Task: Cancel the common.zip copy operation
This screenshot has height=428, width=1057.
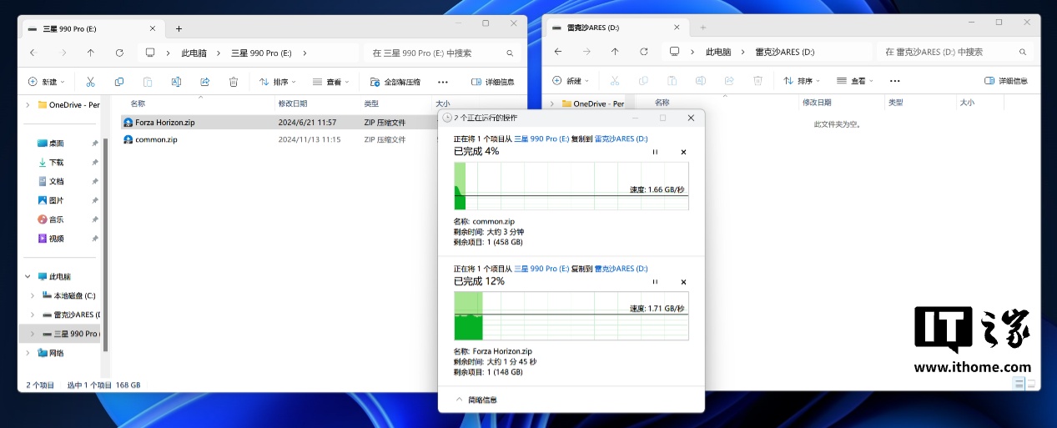Action: [683, 152]
